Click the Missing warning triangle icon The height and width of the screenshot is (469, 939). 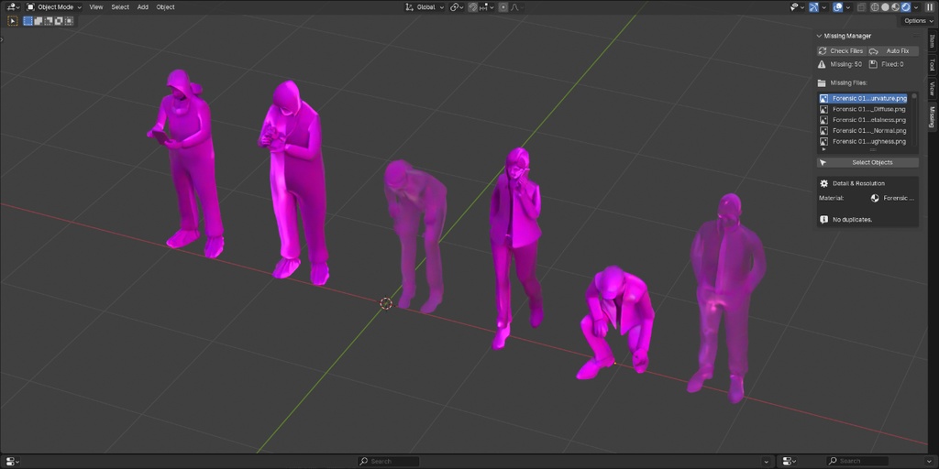pos(823,64)
